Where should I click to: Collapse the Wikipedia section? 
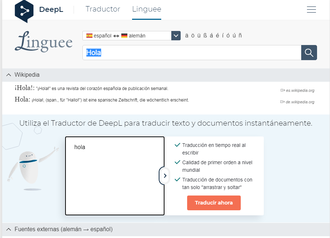tap(8, 75)
